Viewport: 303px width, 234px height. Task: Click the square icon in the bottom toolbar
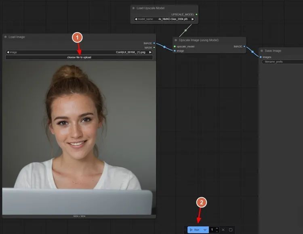tap(231, 230)
